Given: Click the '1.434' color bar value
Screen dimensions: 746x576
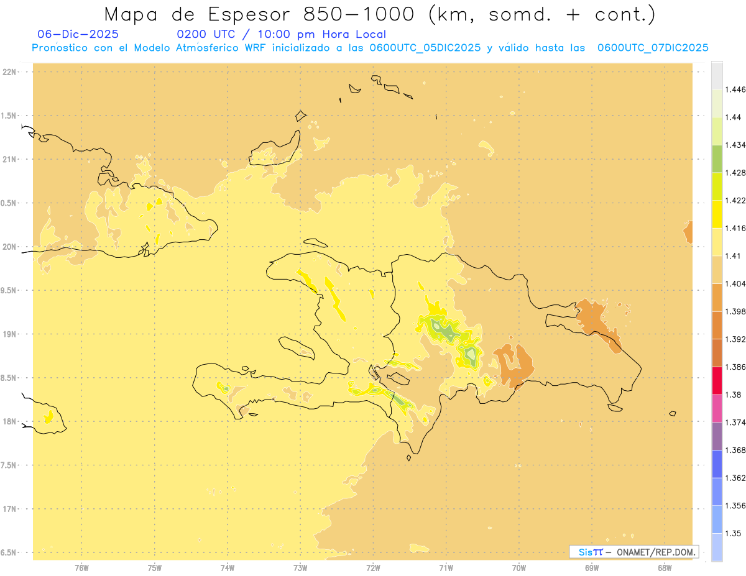Looking at the screenshot, I should point(737,145).
